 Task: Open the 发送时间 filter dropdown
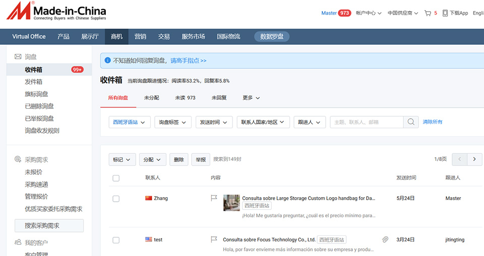pyautogui.click(x=214, y=122)
